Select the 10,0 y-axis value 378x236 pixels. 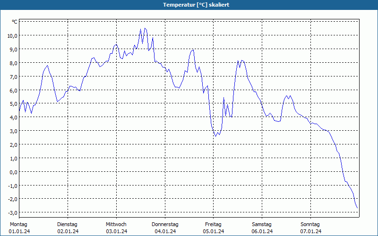tap(12, 36)
